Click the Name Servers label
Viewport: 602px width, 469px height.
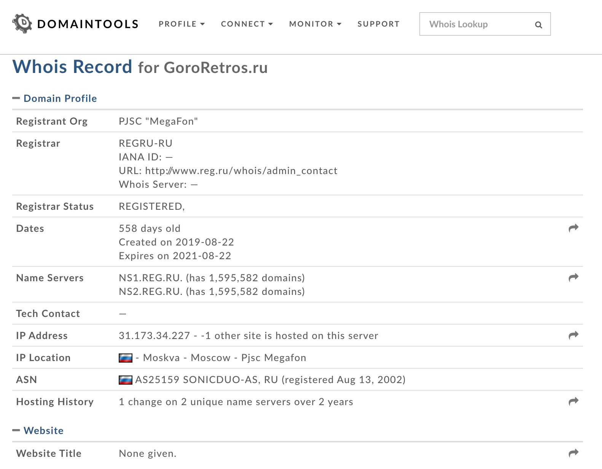[x=50, y=278]
